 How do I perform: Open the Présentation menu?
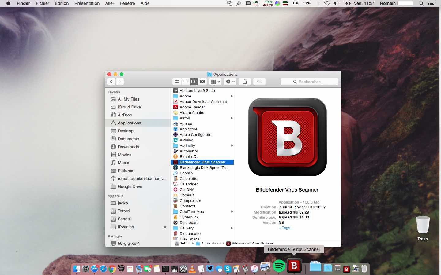coord(87,3)
